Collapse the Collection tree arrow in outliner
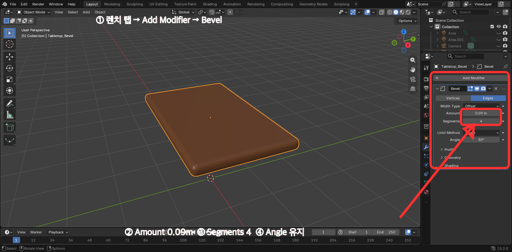 (431, 27)
